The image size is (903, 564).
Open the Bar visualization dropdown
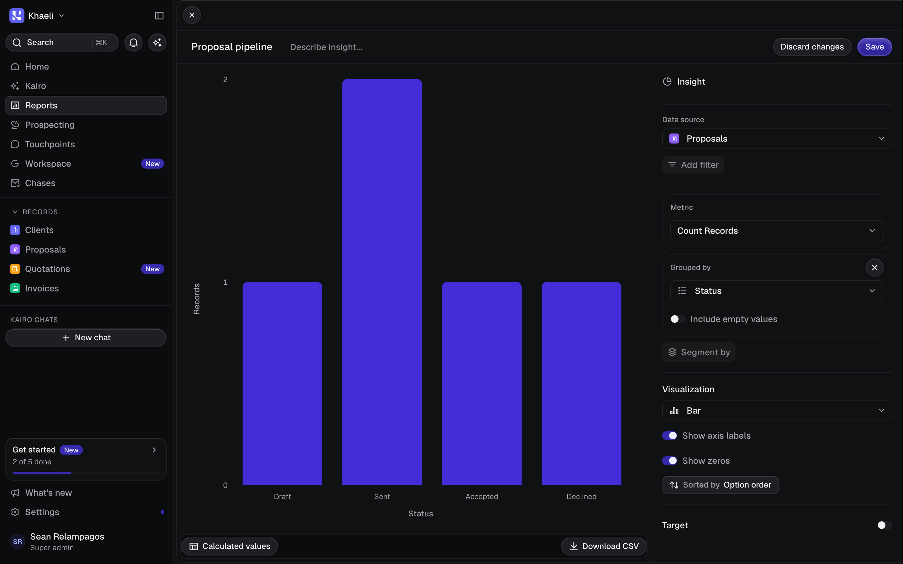pos(777,411)
